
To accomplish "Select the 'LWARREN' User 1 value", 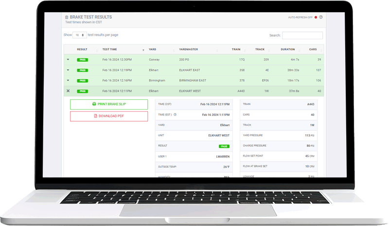I will (223, 157).
